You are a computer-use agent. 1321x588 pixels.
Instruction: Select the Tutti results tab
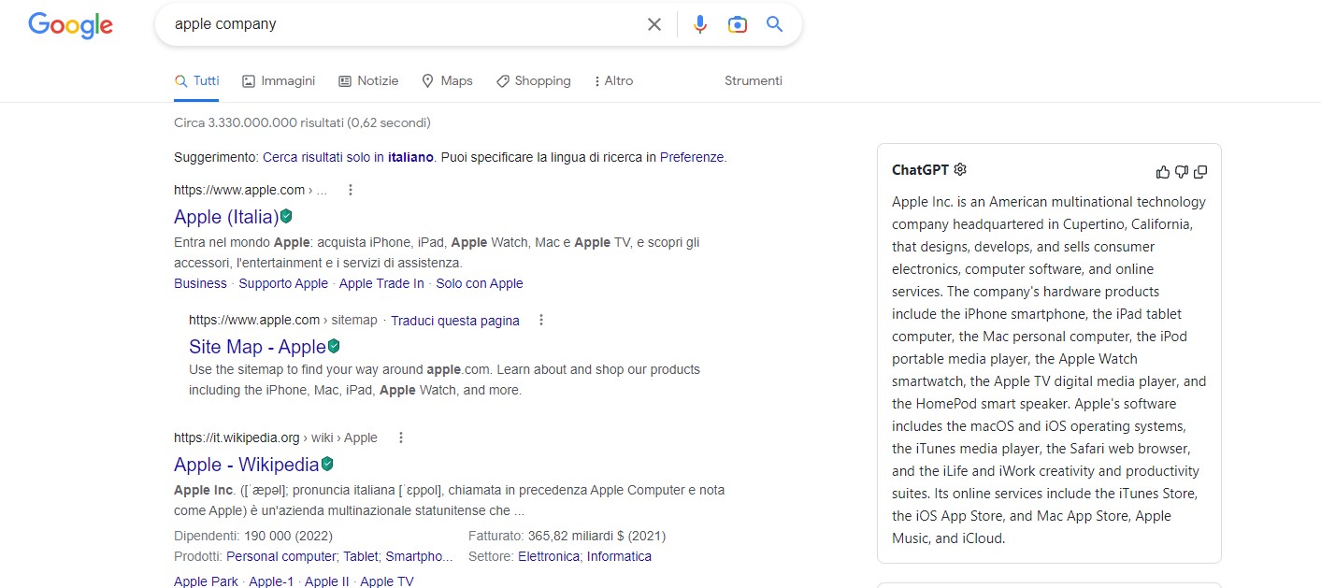[196, 81]
